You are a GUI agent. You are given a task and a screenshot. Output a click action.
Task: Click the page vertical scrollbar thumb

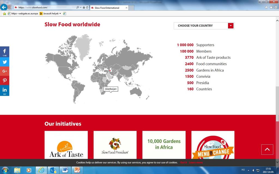(x=277, y=104)
